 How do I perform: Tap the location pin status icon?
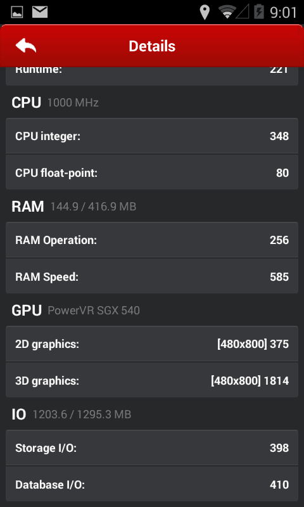[205, 13]
